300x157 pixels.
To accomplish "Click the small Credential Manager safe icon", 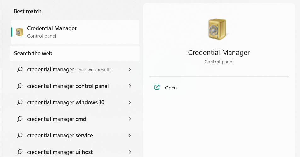I will tap(20, 32).
